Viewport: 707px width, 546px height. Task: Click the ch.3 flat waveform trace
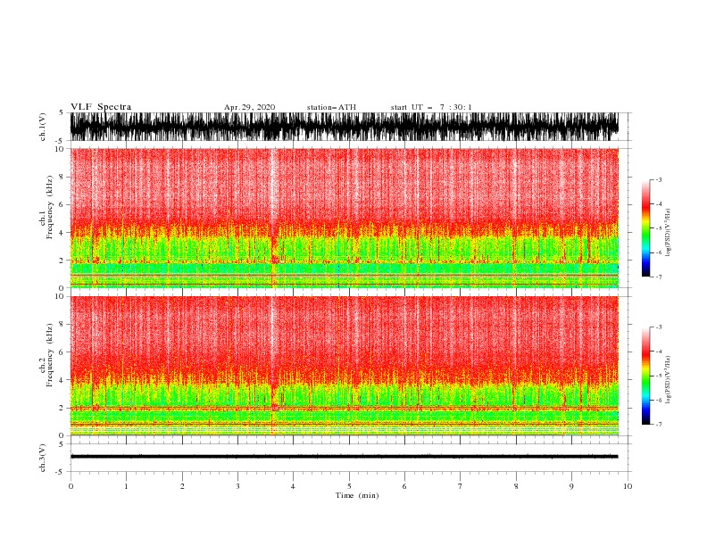[344, 457]
